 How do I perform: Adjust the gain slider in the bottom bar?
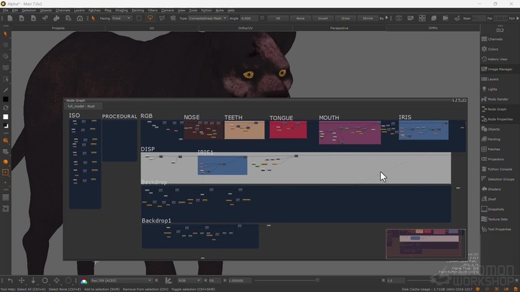point(317,281)
